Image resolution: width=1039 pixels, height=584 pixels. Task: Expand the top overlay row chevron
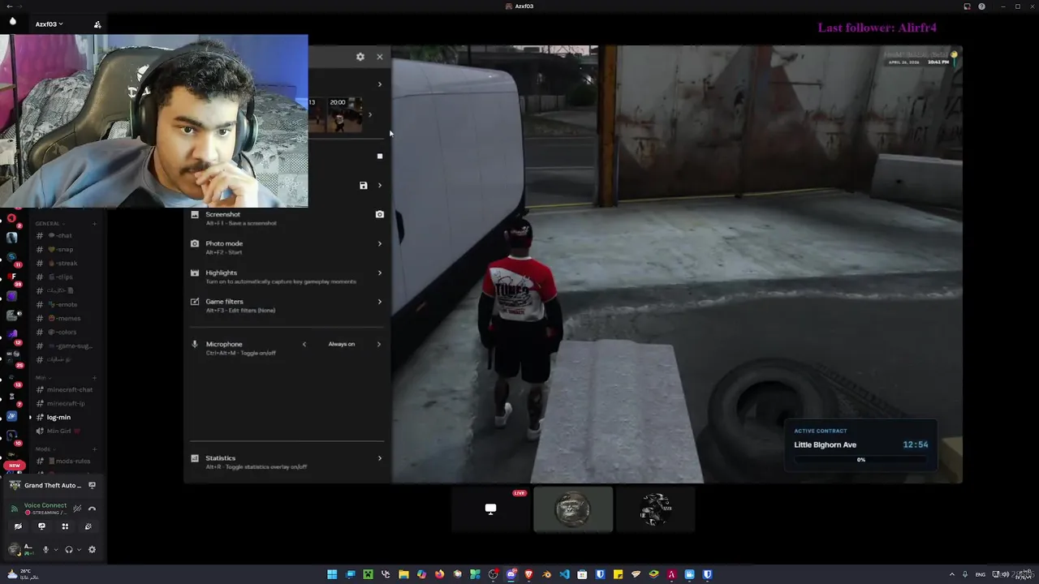tap(380, 84)
